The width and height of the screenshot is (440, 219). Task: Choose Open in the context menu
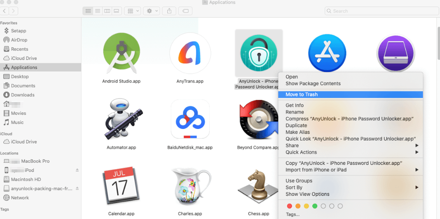(x=350, y=77)
